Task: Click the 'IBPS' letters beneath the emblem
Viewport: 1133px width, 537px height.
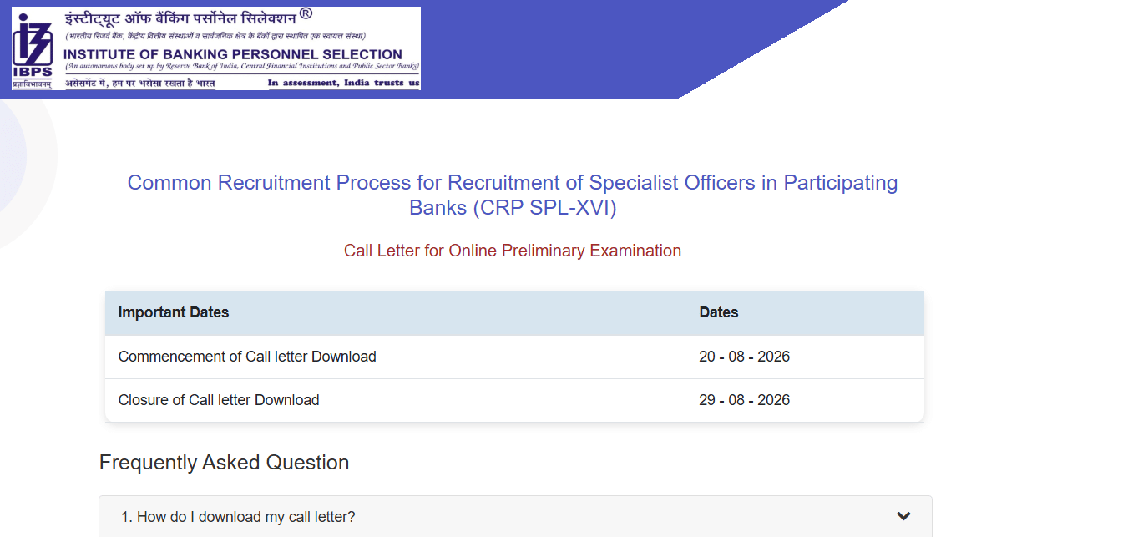Action: [33, 72]
